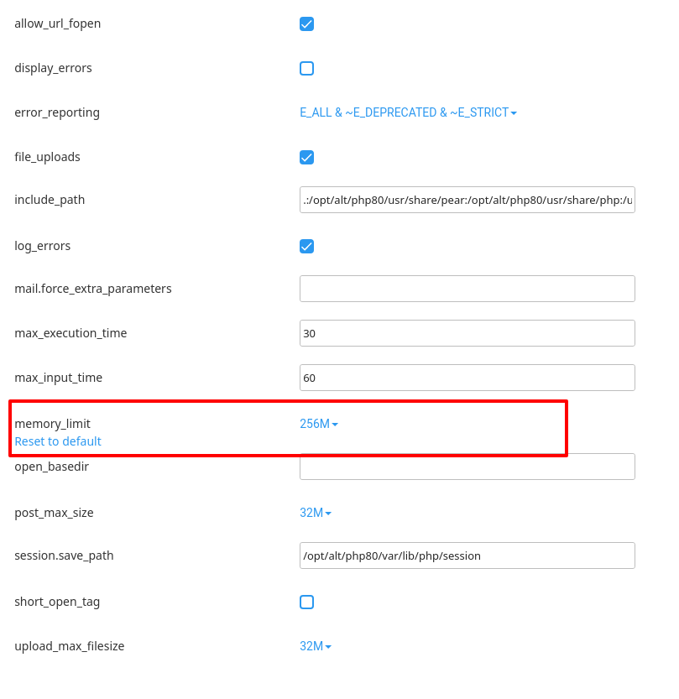Viewport: 679px width, 699px height.
Task: Open the post_max_size 32M dropdown
Action: pos(316,513)
